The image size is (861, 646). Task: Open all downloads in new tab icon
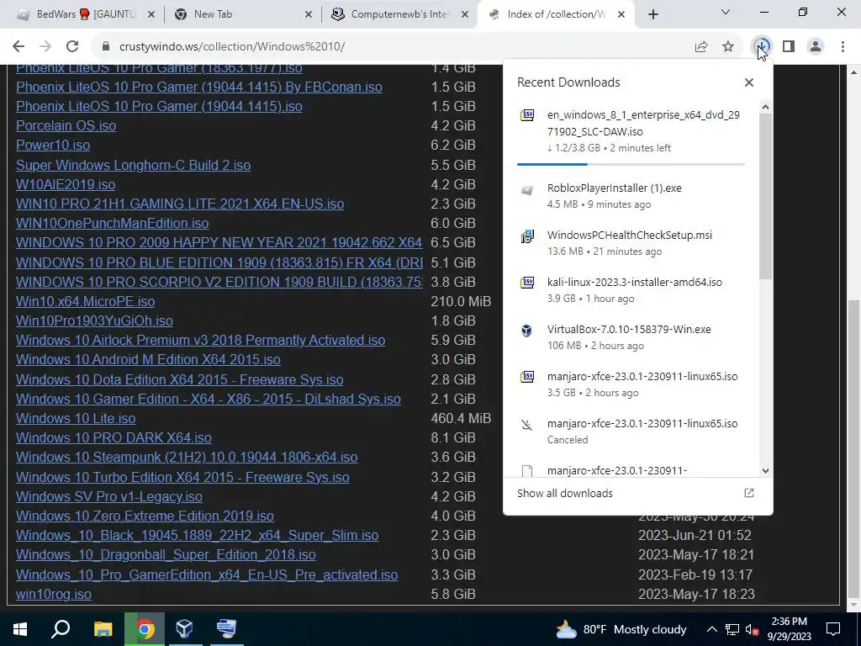(x=749, y=493)
